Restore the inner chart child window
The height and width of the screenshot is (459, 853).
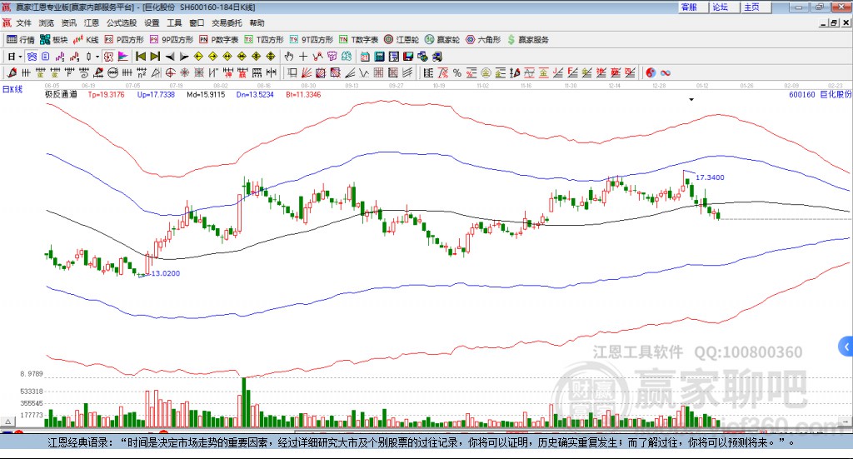[x=834, y=22]
